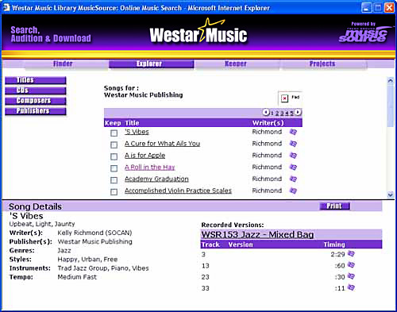Play the audio icon for 'S Vibes
Viewport: 397px width, 312px height.
pyautogui.click(x=293, y=132)
